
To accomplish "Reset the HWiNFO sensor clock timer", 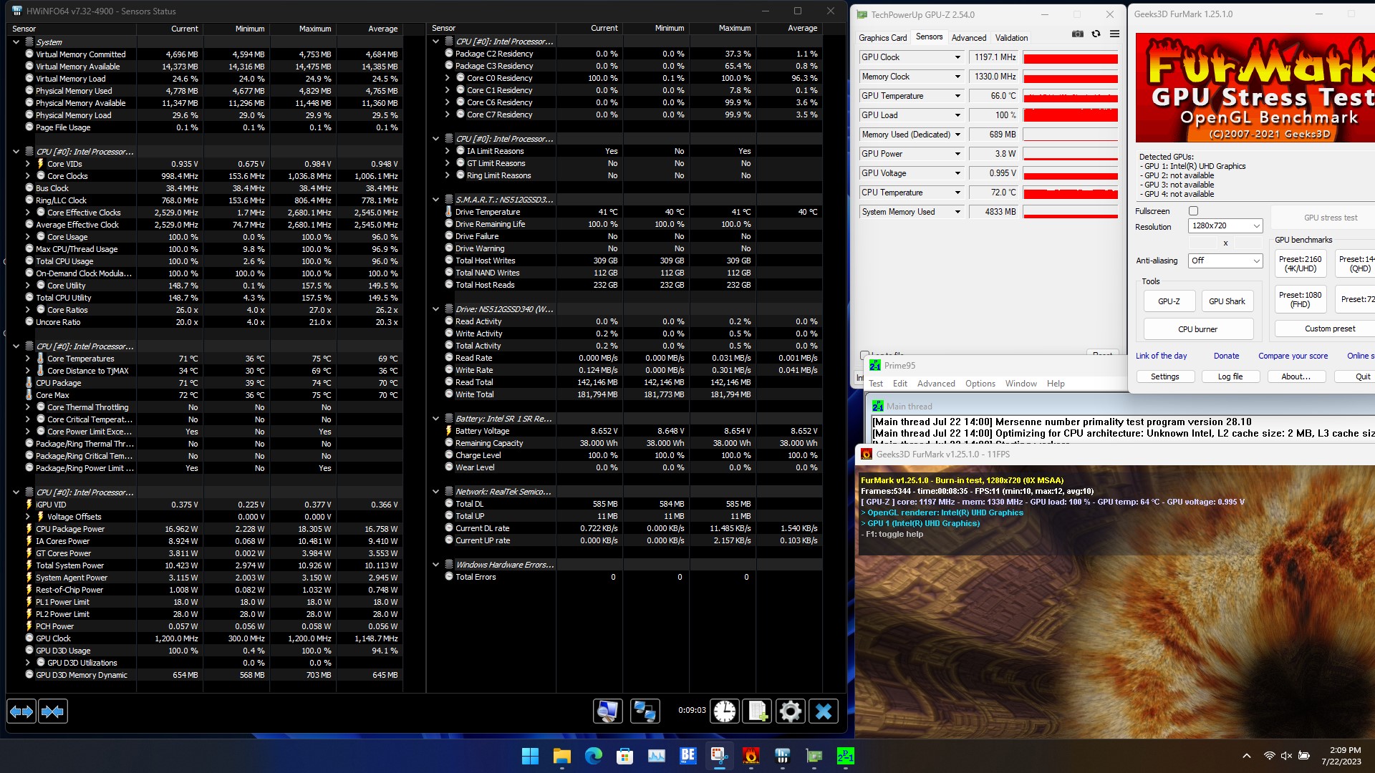I will (725, 711).
